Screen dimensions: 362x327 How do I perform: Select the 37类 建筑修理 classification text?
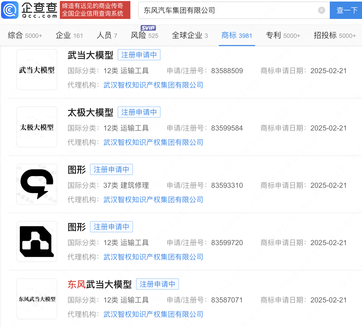click(x=126, y=185)
